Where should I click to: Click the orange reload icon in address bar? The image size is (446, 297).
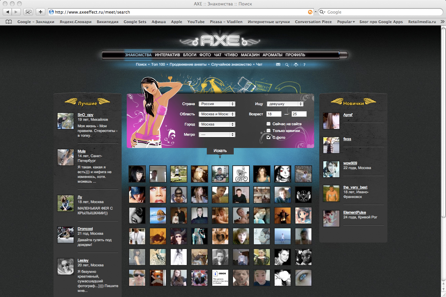(310, 12)
